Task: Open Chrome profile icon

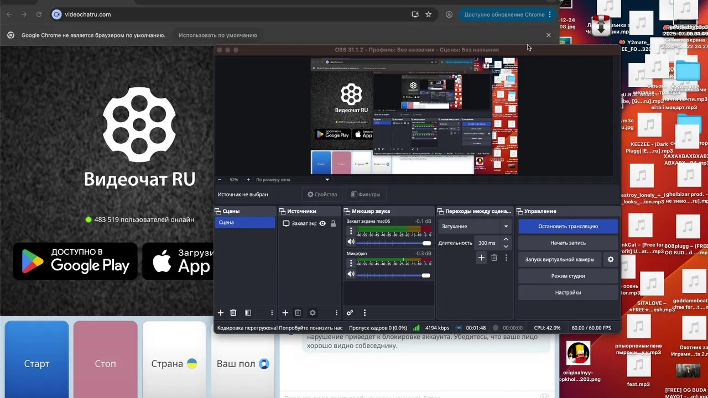Action: pyautogui.click(x=449, y=14)
